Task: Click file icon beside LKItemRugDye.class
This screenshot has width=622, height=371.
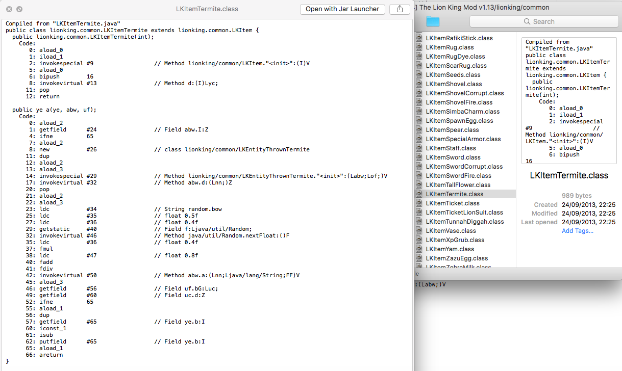Action: click(419, 57)
